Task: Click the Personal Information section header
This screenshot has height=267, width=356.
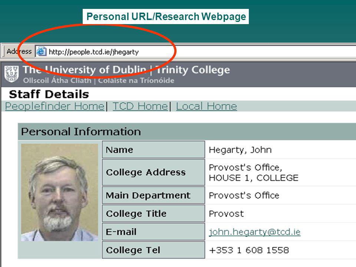Action: [x=187, y=132]
